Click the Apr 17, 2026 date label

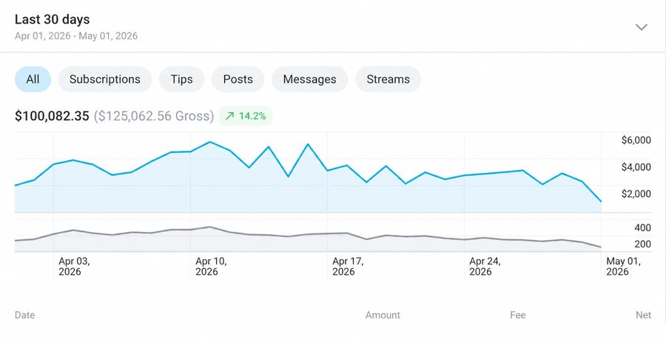[348, 267]
